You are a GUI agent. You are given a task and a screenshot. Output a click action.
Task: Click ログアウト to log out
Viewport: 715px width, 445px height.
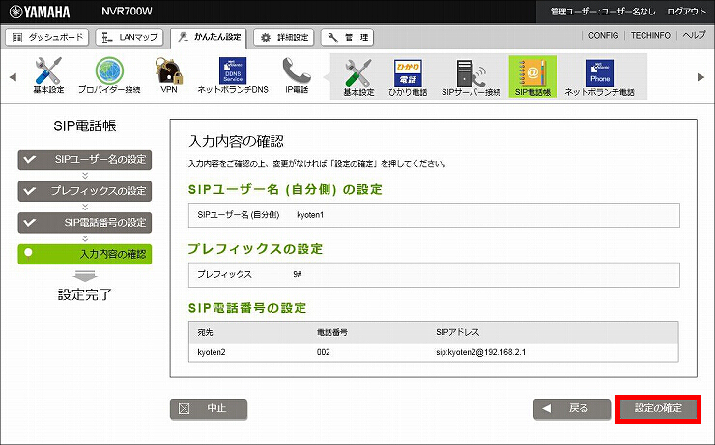tap(686, 12)
